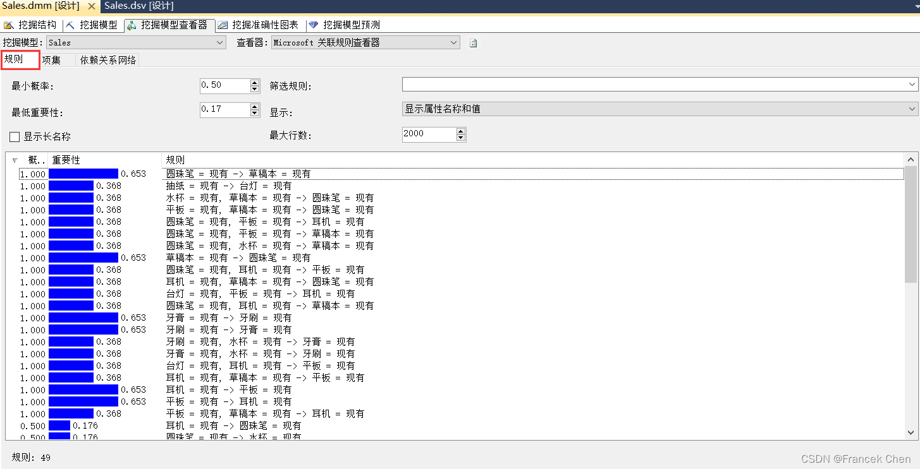The image size is (920, 469).
Task: Click the 挖掘结构 tab icon
Action: click(x=9, y=25)
